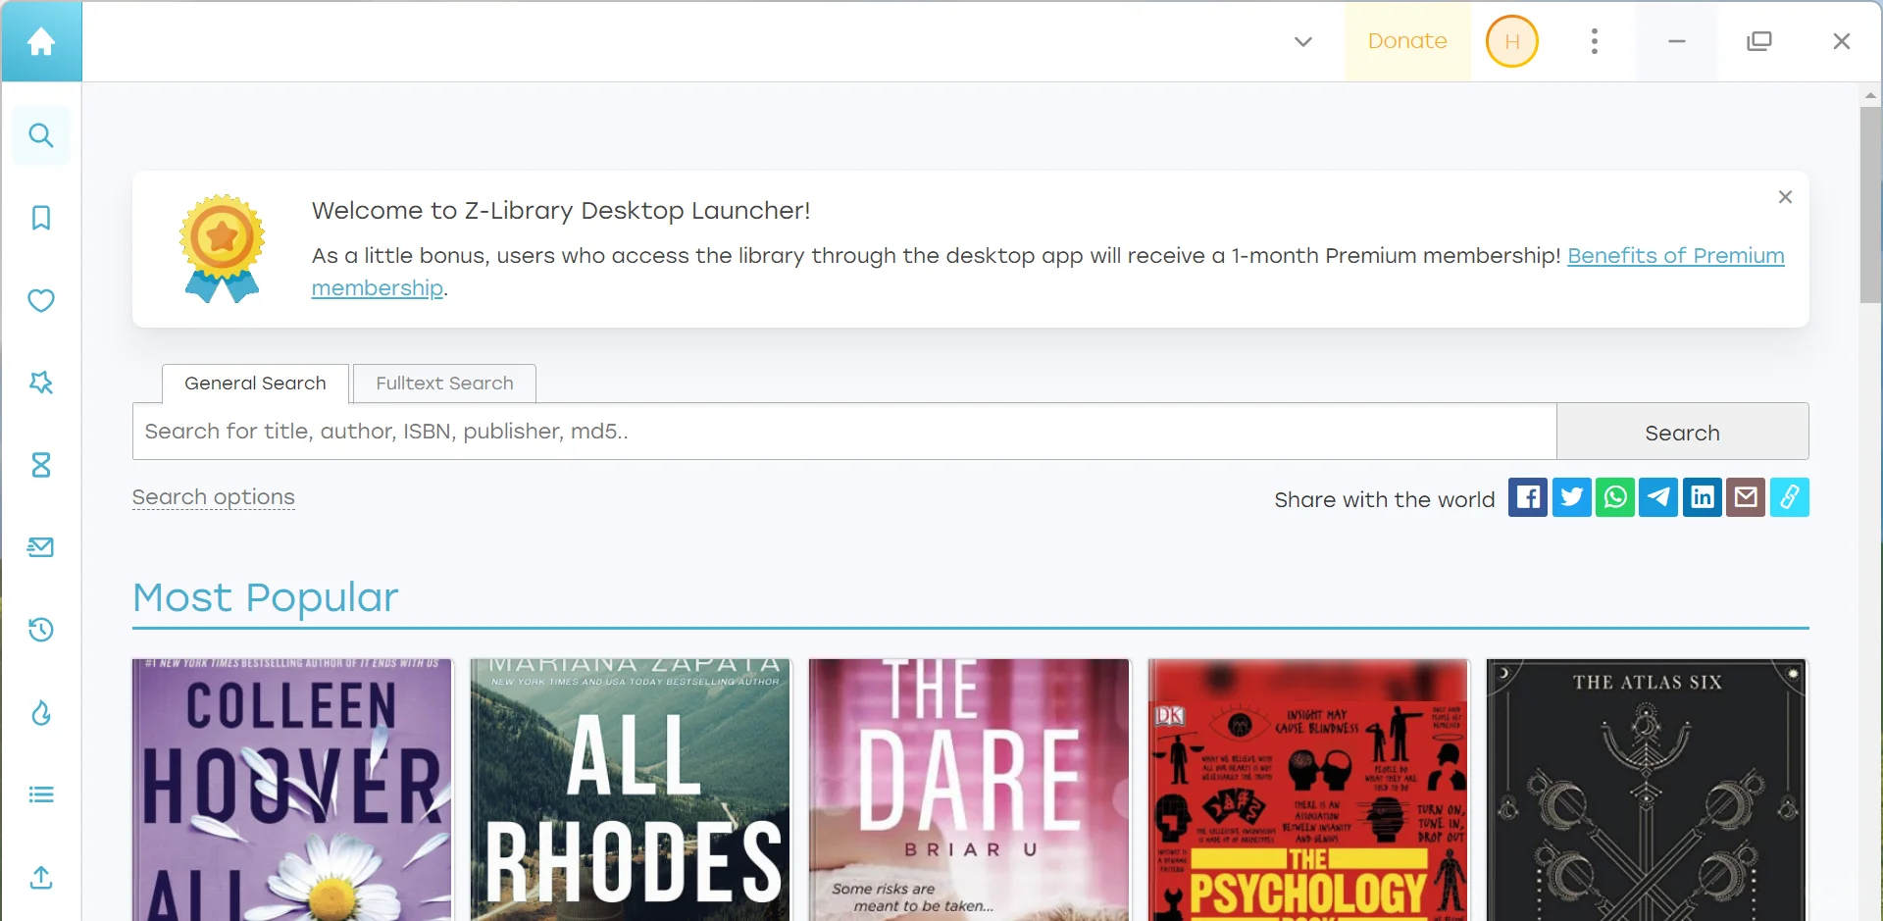Click the Search button

[x=1683, y=432]
